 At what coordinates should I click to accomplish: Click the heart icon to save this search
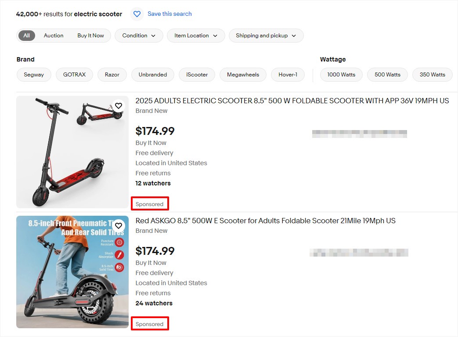point(137,14)
